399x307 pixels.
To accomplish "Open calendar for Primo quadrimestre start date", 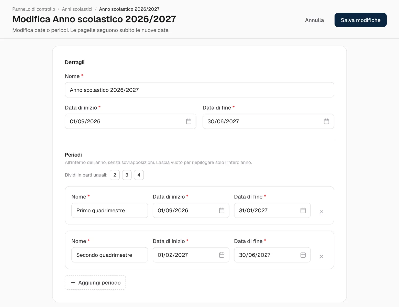I will point(222,210).
